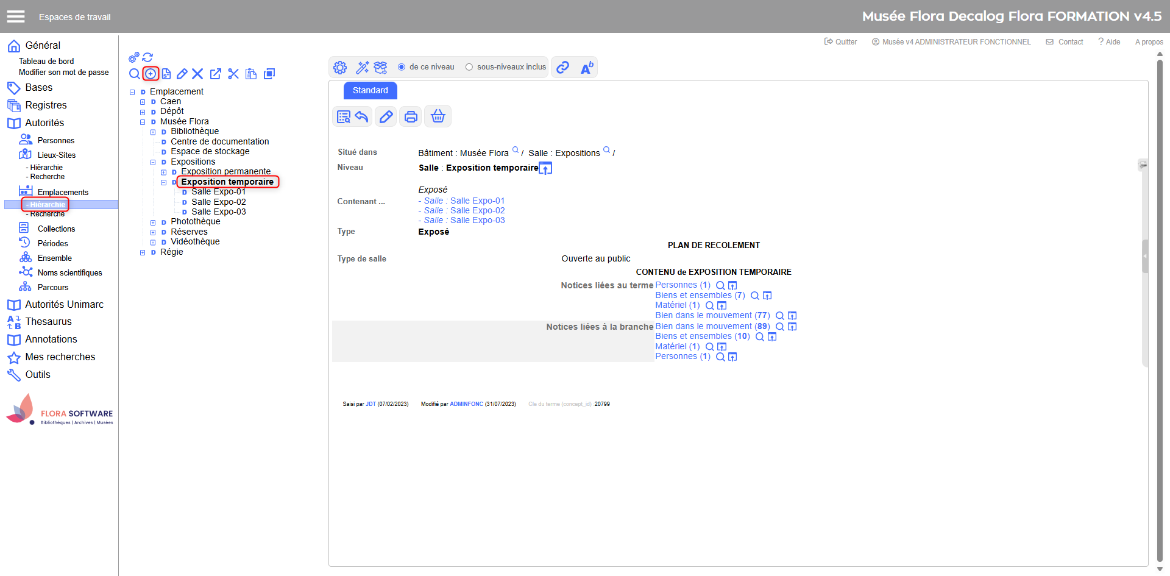1170x576 pixels.
Task: Open the hamburger menu
Action: 16,16
